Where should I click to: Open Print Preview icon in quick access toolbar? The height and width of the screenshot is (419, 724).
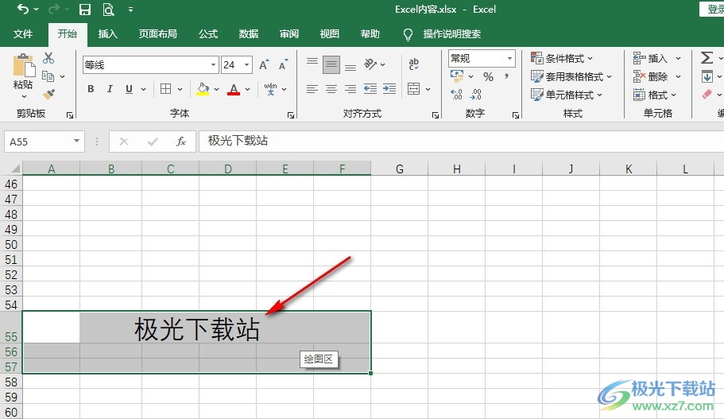pos(108,10)
